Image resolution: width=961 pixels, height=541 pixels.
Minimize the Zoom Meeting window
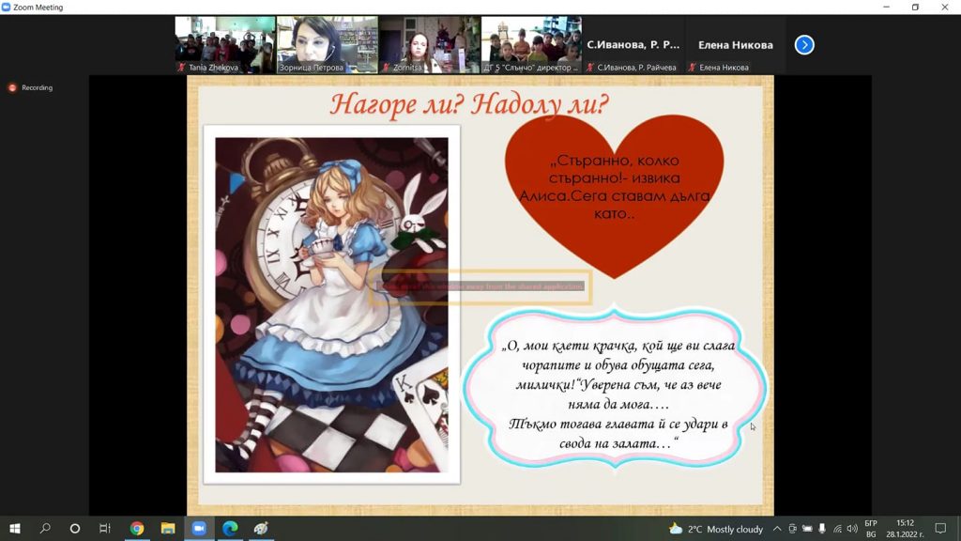pos(886,8)
